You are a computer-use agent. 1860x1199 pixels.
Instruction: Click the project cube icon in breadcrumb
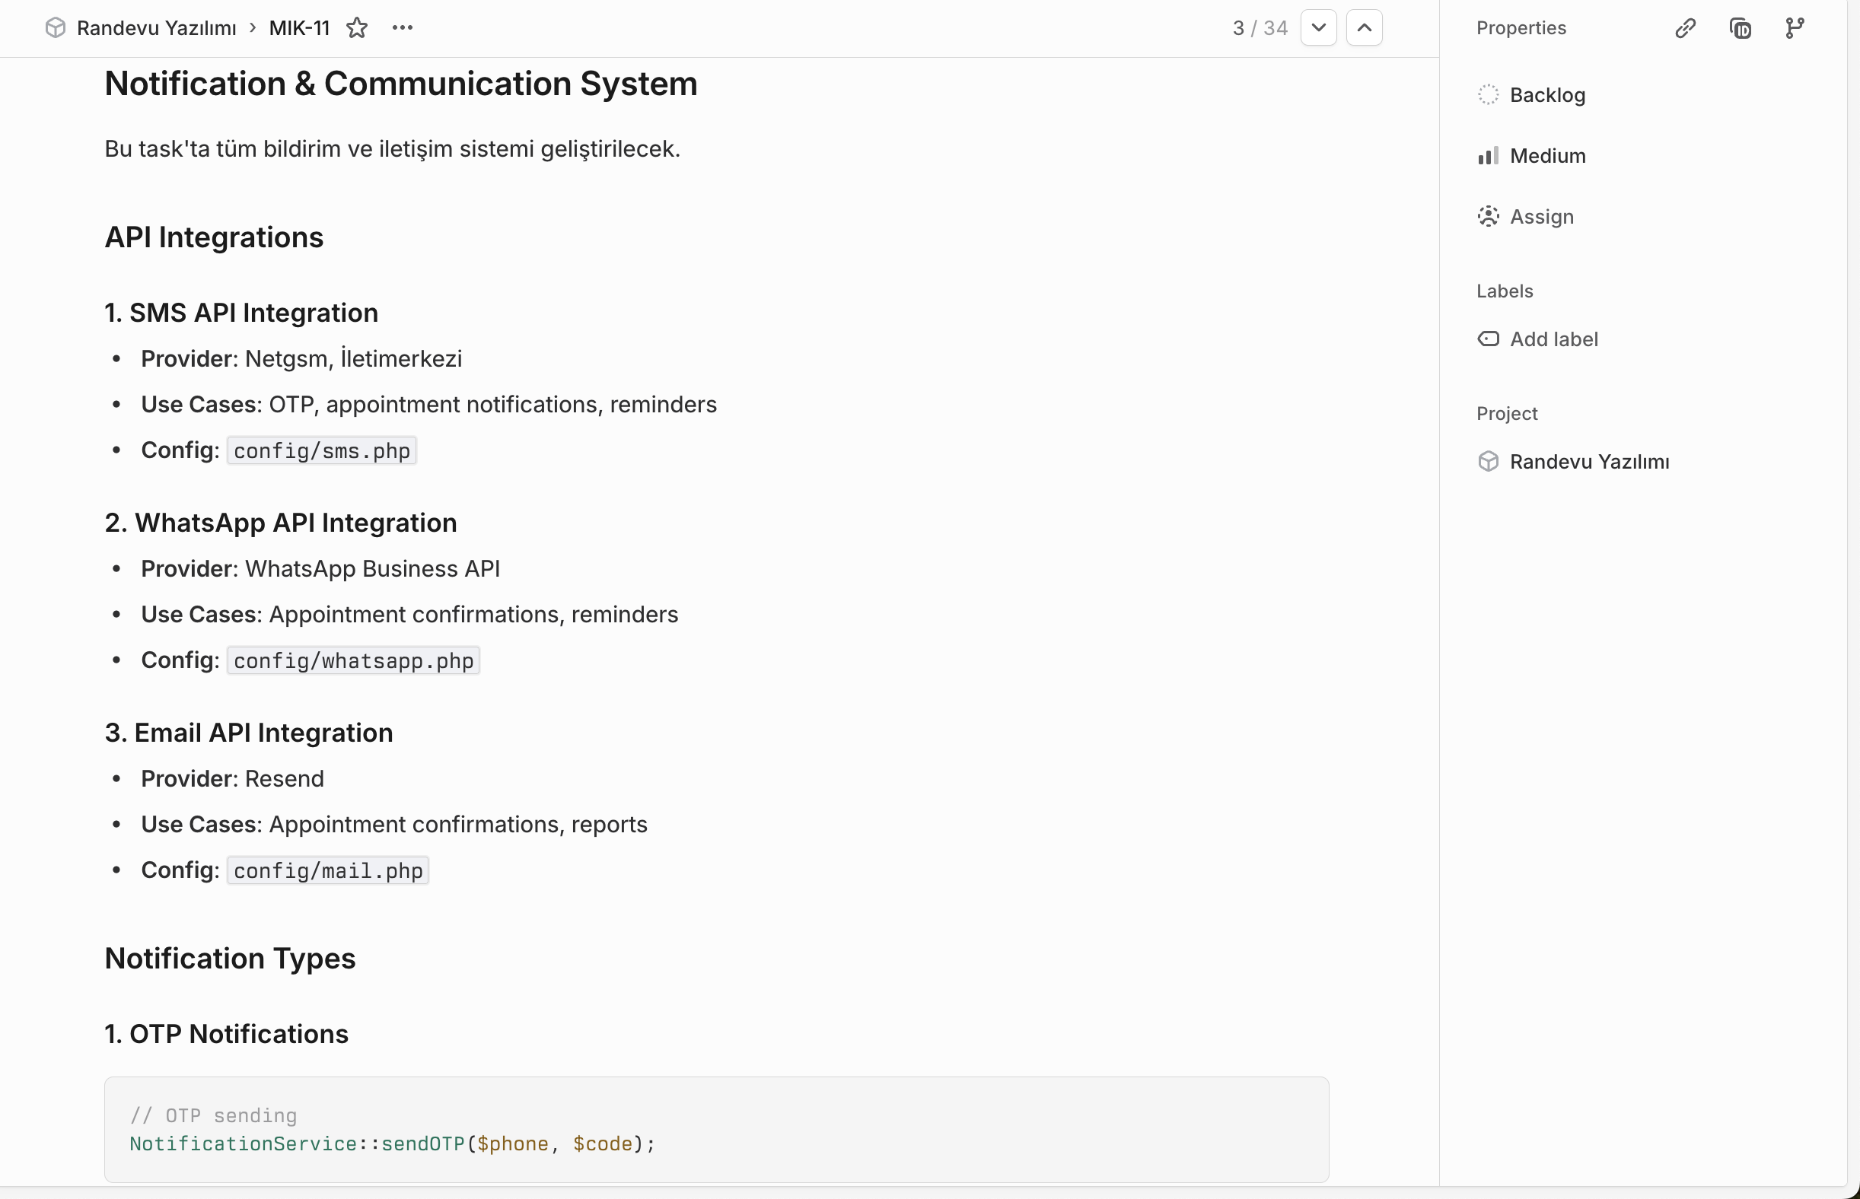[56, 28]
